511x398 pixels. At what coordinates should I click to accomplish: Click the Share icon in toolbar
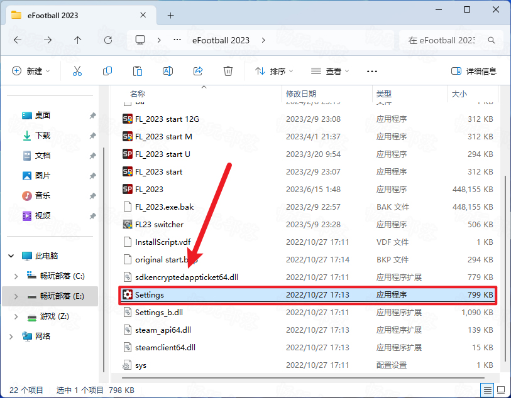pyautogui.click(x=198, y=71)
